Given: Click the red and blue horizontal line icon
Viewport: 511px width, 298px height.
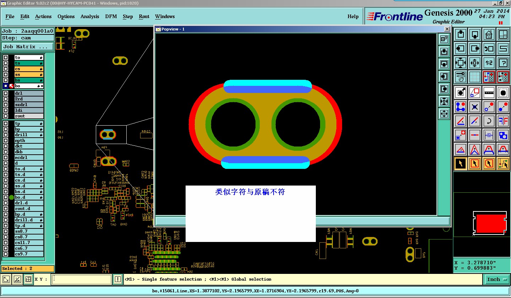Looking at the screenshot, I should [x=475, y=135].
